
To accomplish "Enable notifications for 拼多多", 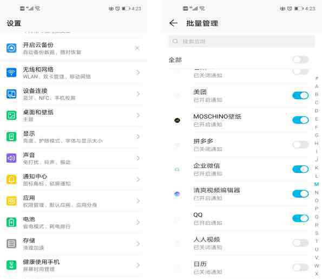I will [x=300, y=145].
